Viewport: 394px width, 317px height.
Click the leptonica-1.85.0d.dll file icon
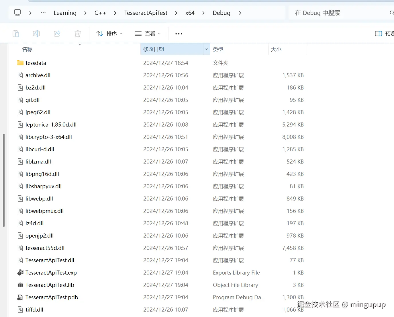(20, 125)
